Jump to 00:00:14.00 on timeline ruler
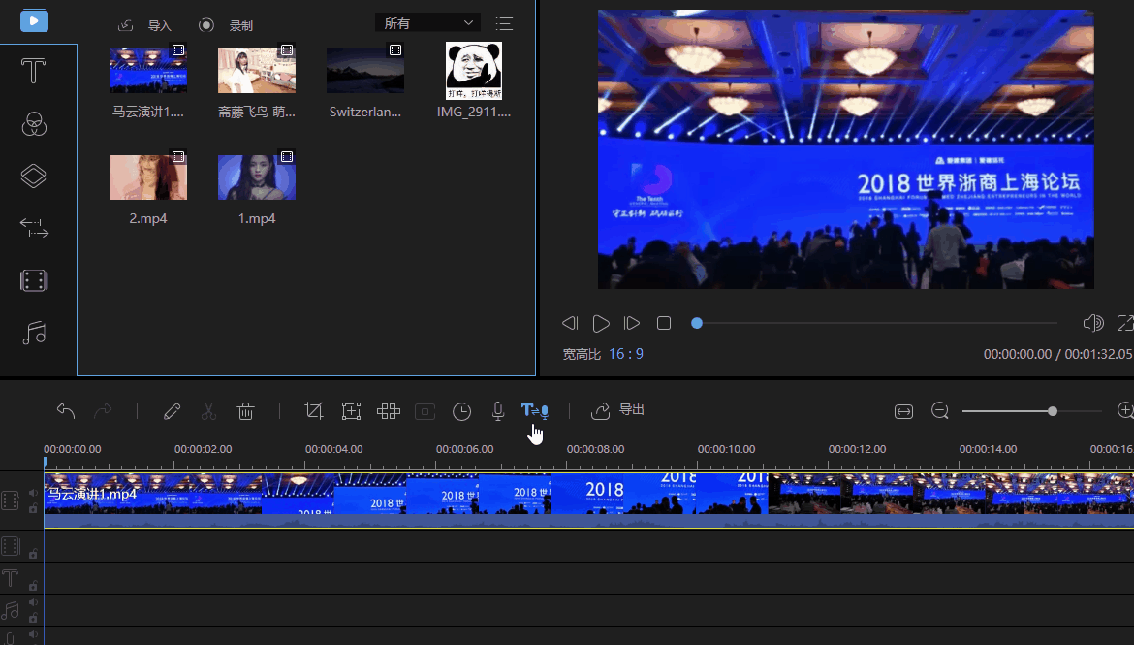The height and width of the screenshot is (645, 1134). click(988, 449)
